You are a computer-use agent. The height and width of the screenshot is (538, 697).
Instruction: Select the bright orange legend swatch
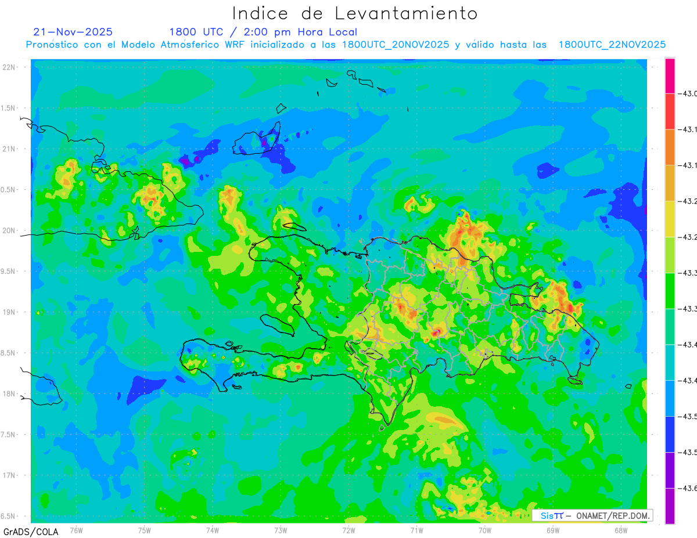[x=670, y=147]
